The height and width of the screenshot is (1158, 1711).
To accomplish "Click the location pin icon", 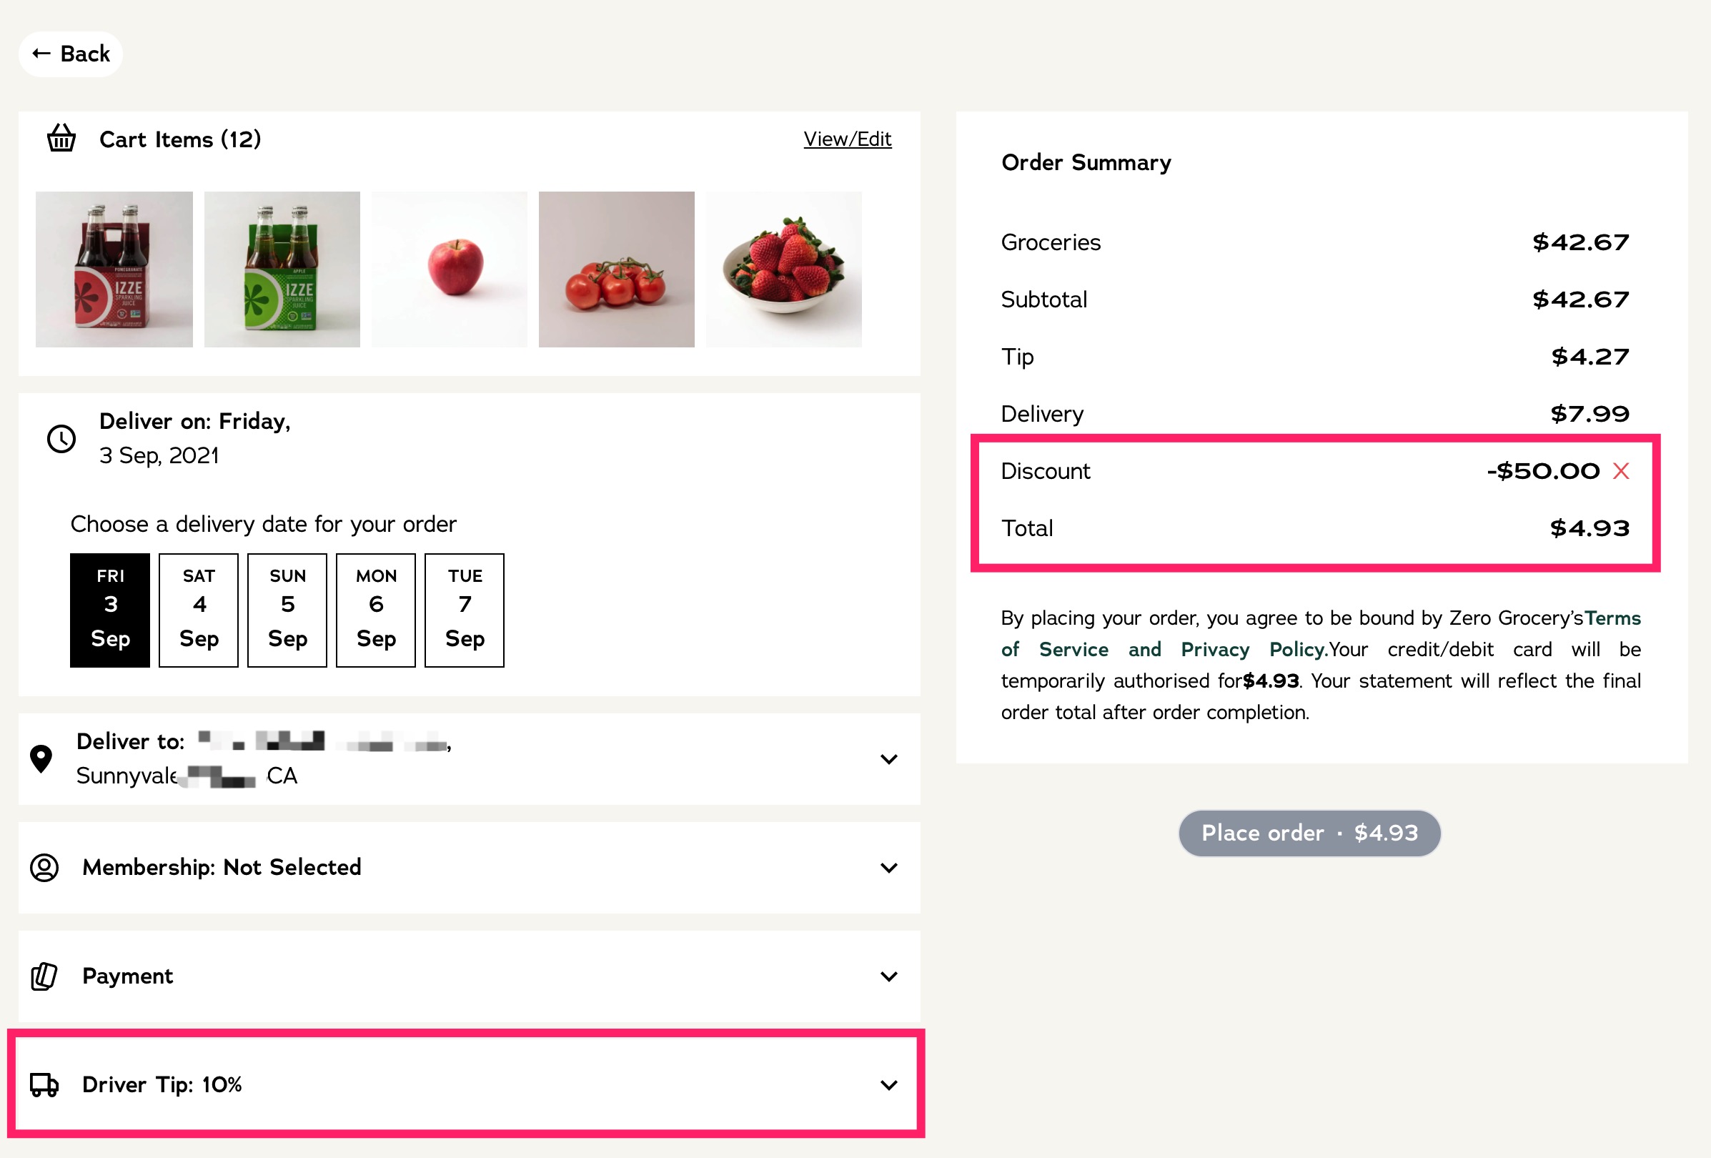I will (x=42, y=758).
